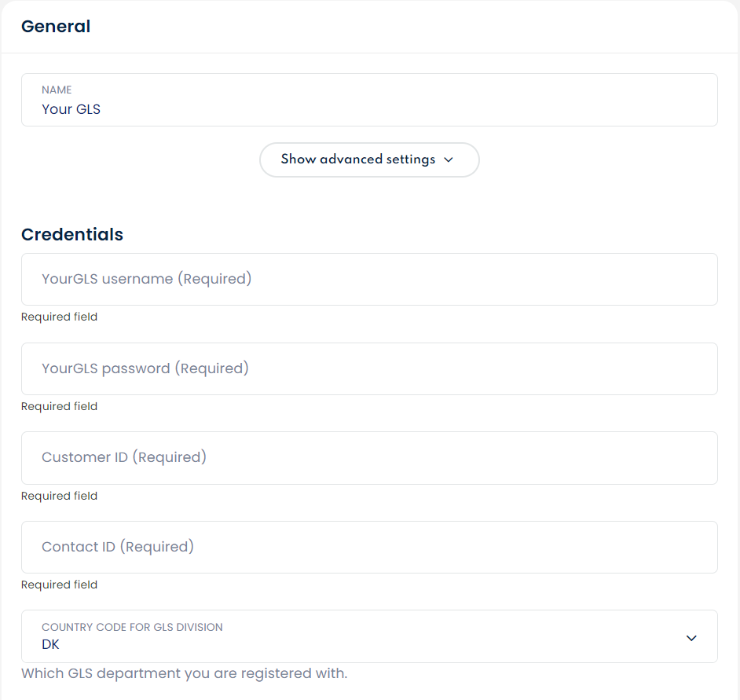Click the Credentials section heading

[x=72, y=235]
